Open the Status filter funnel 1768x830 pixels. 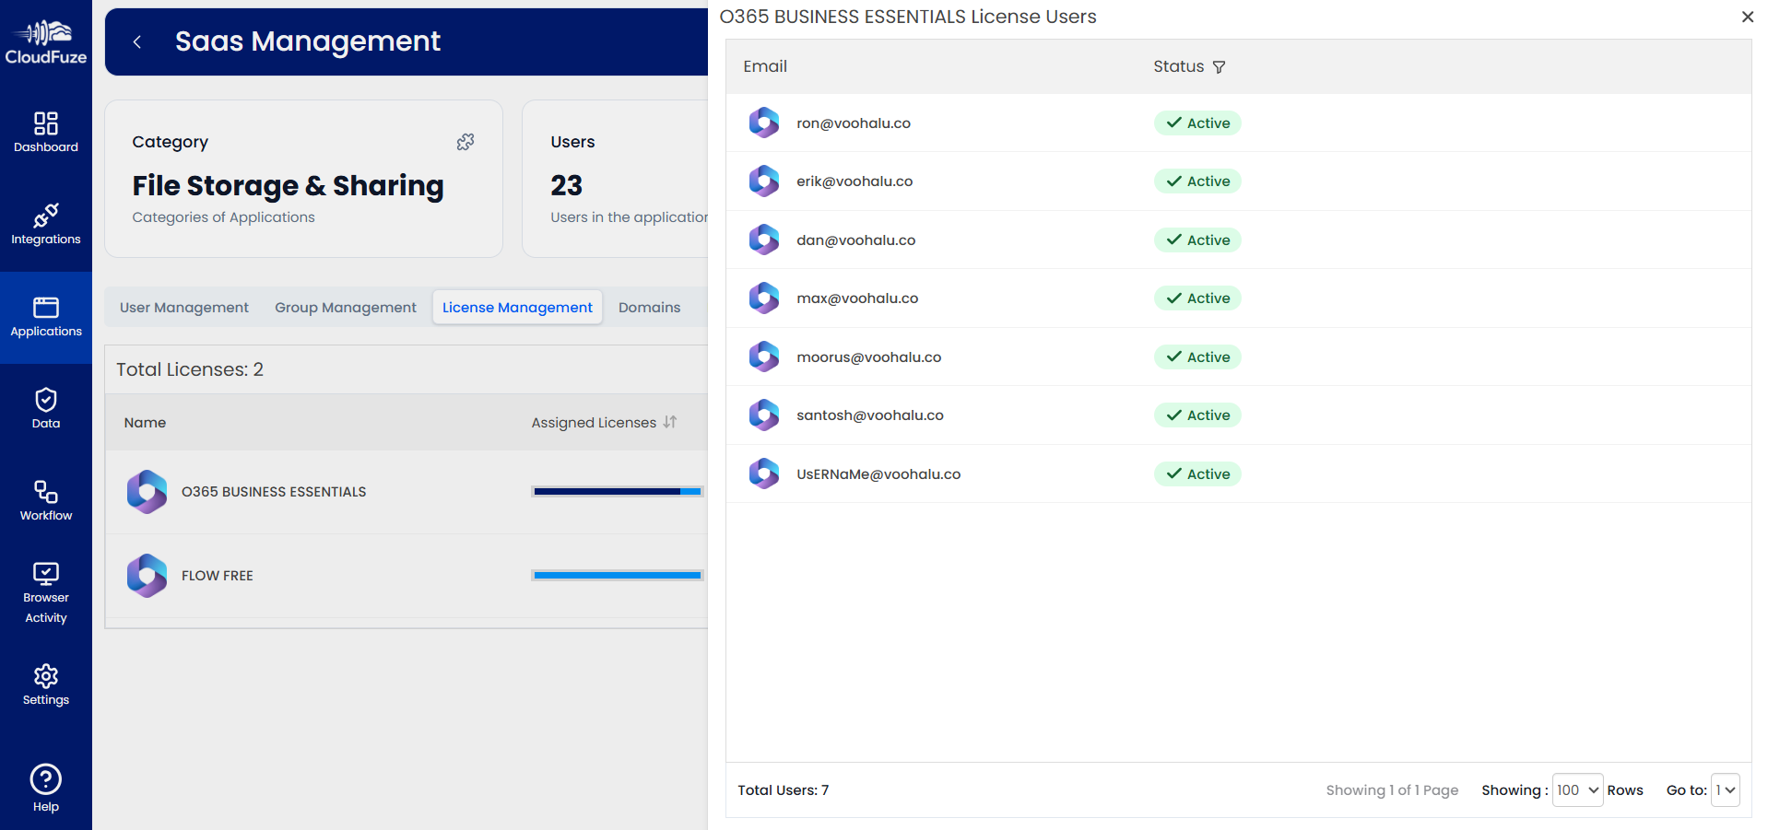1219,66
